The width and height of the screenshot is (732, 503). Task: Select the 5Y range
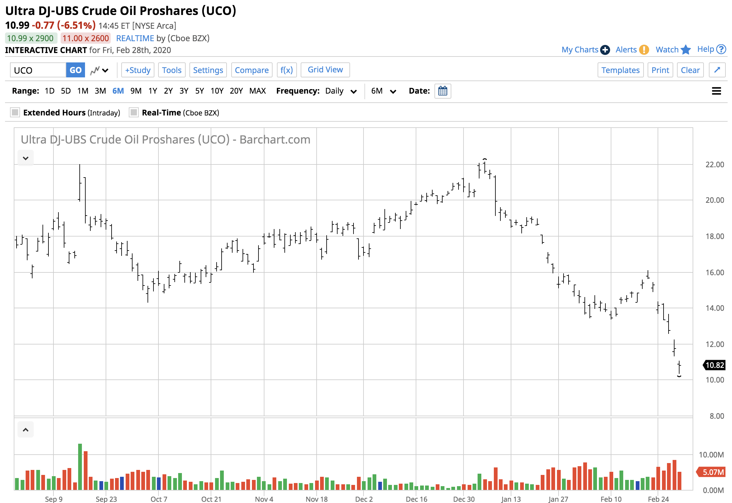pos(199,91)
